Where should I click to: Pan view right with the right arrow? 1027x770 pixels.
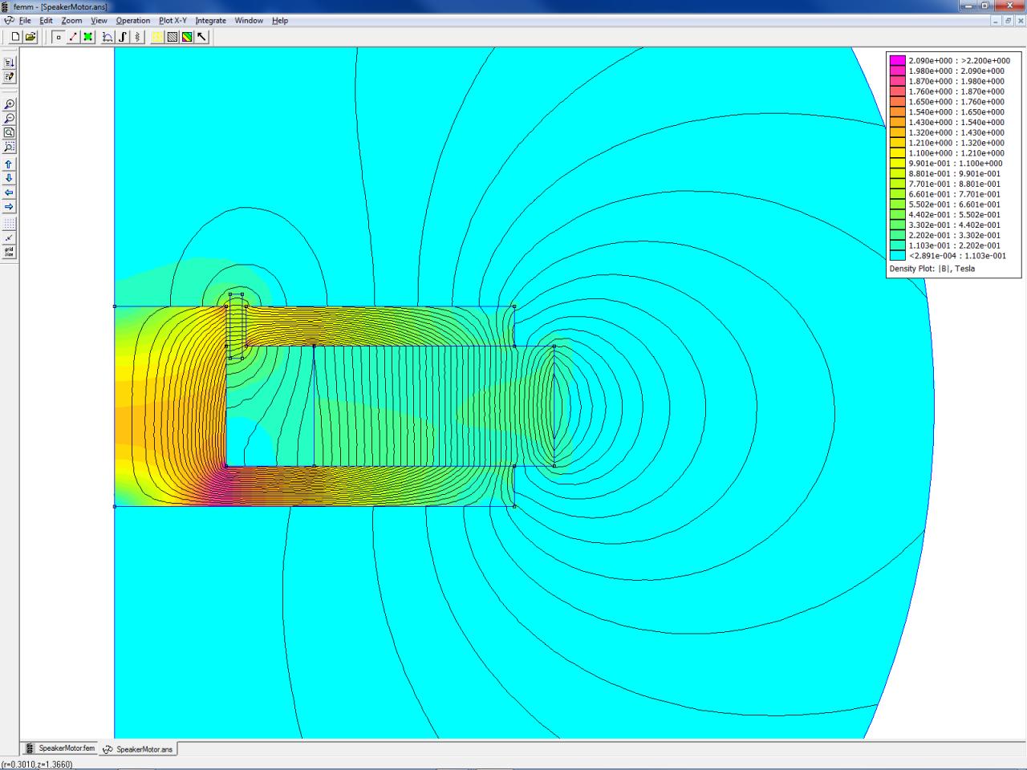point(9,207)
